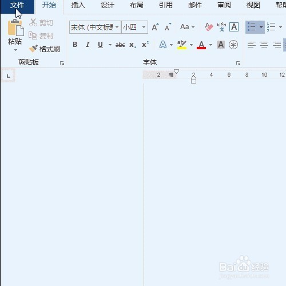Viewport: 286px width, 286px height.
Task: Click the enclosed character 字 icon
Action: click(x=233, y=45)
